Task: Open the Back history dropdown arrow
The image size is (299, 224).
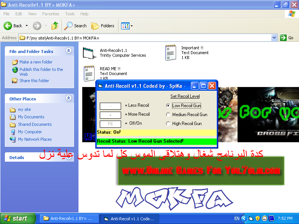Action: [x=27, y=25]
